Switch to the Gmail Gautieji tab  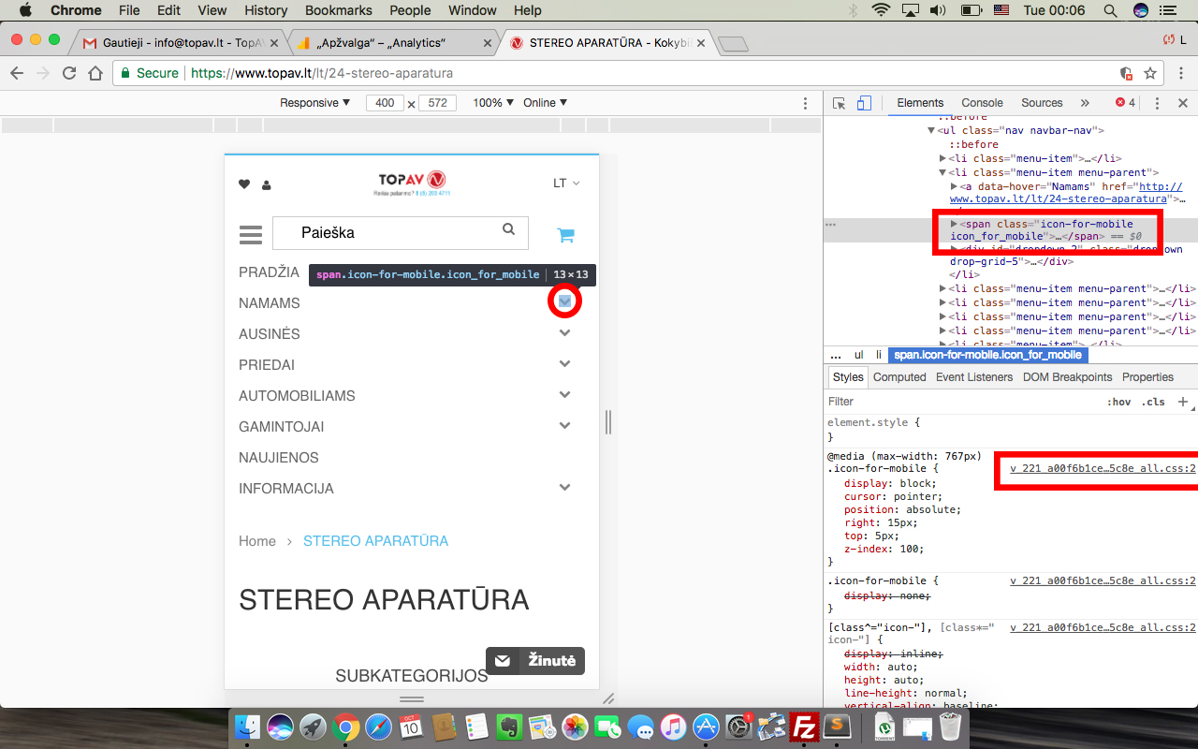(x=180, y=43)
